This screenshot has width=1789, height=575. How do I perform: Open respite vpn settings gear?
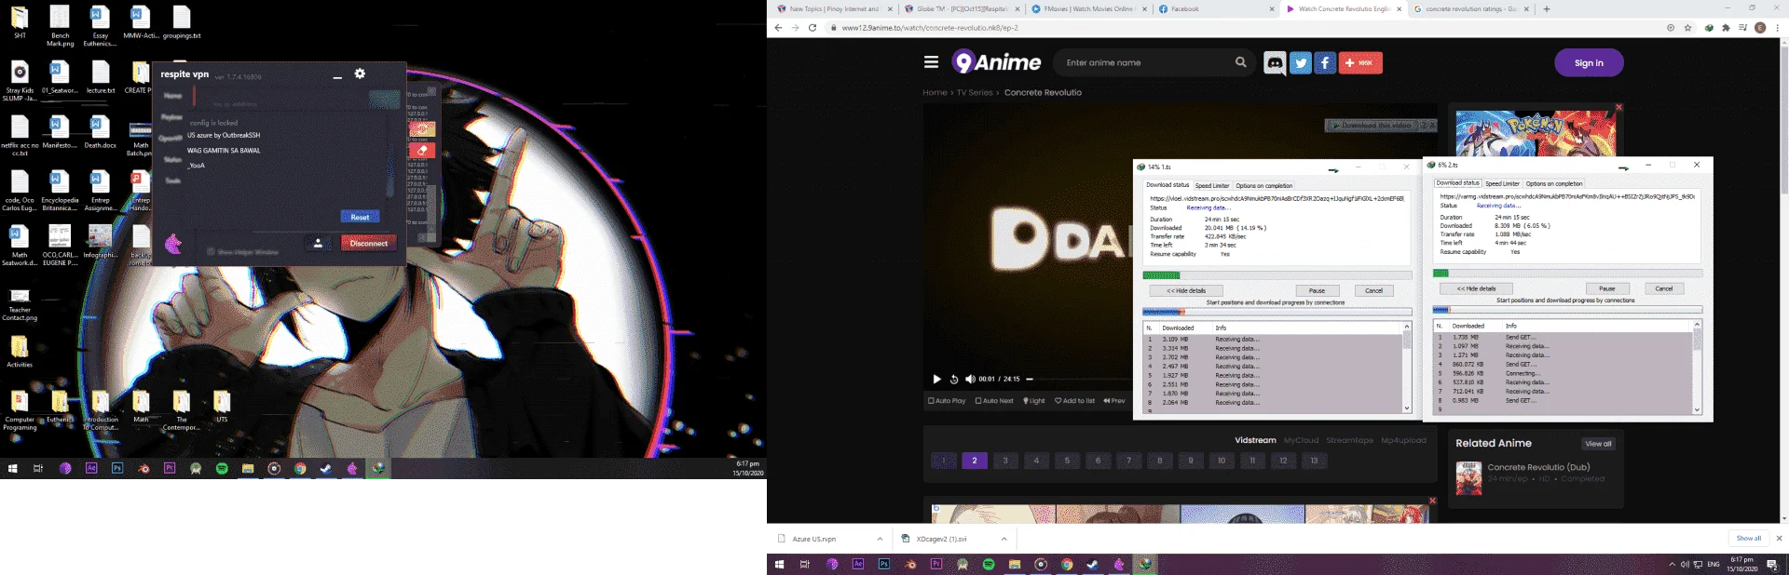360,74
